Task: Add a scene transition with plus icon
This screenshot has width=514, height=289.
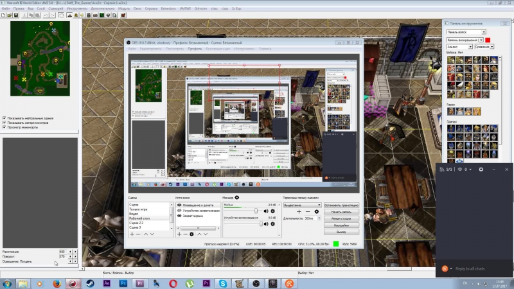Action: click(299, 212)
